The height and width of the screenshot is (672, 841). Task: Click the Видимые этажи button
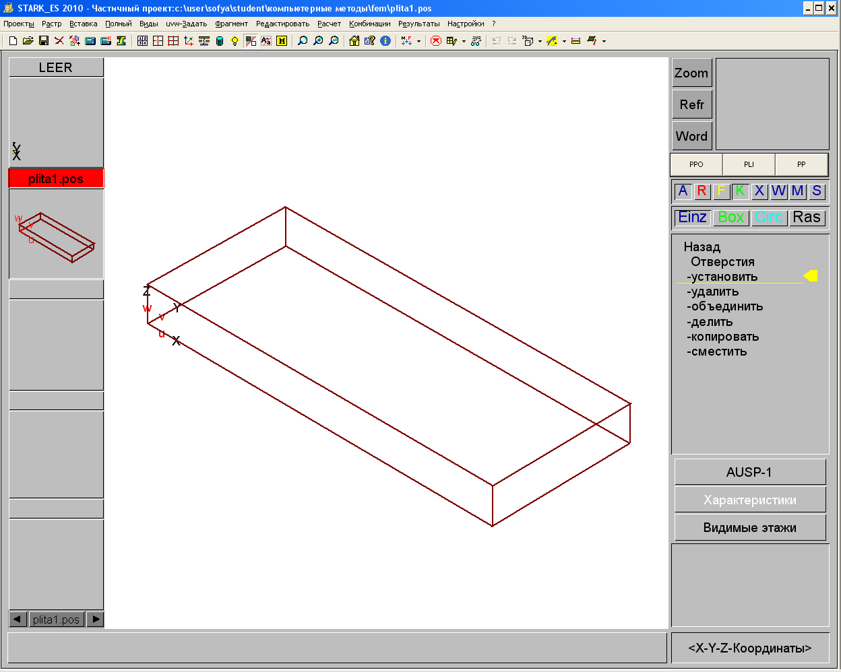pyautogui.click(x=750, y=528)
